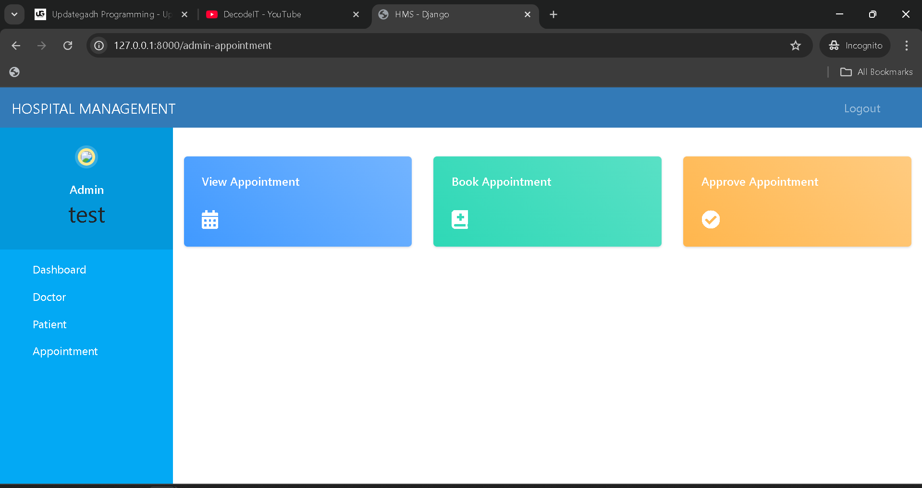Click the calendar icon on View Appointment card
This screenshot has height=488, width=922.
210,220
